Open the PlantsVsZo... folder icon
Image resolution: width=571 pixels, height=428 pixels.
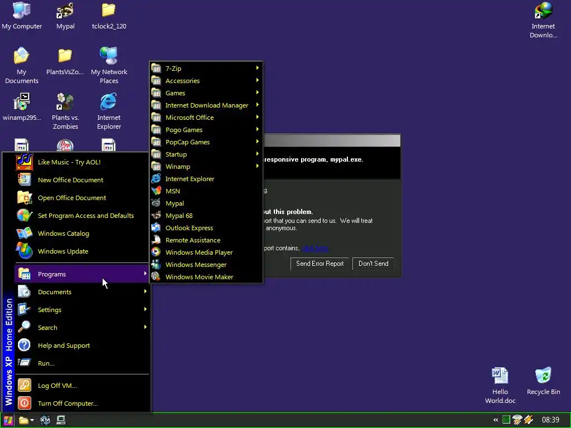click(x=65, y=61)
